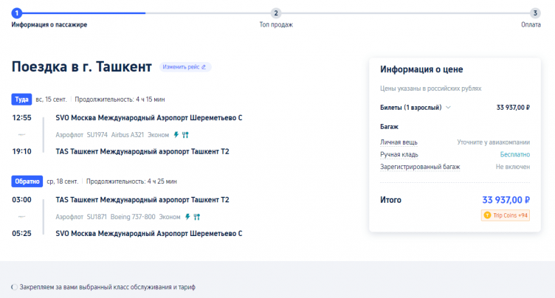Click the meal icon on flight SU1871
Screen dimensions: 555x298
(197, 217)
